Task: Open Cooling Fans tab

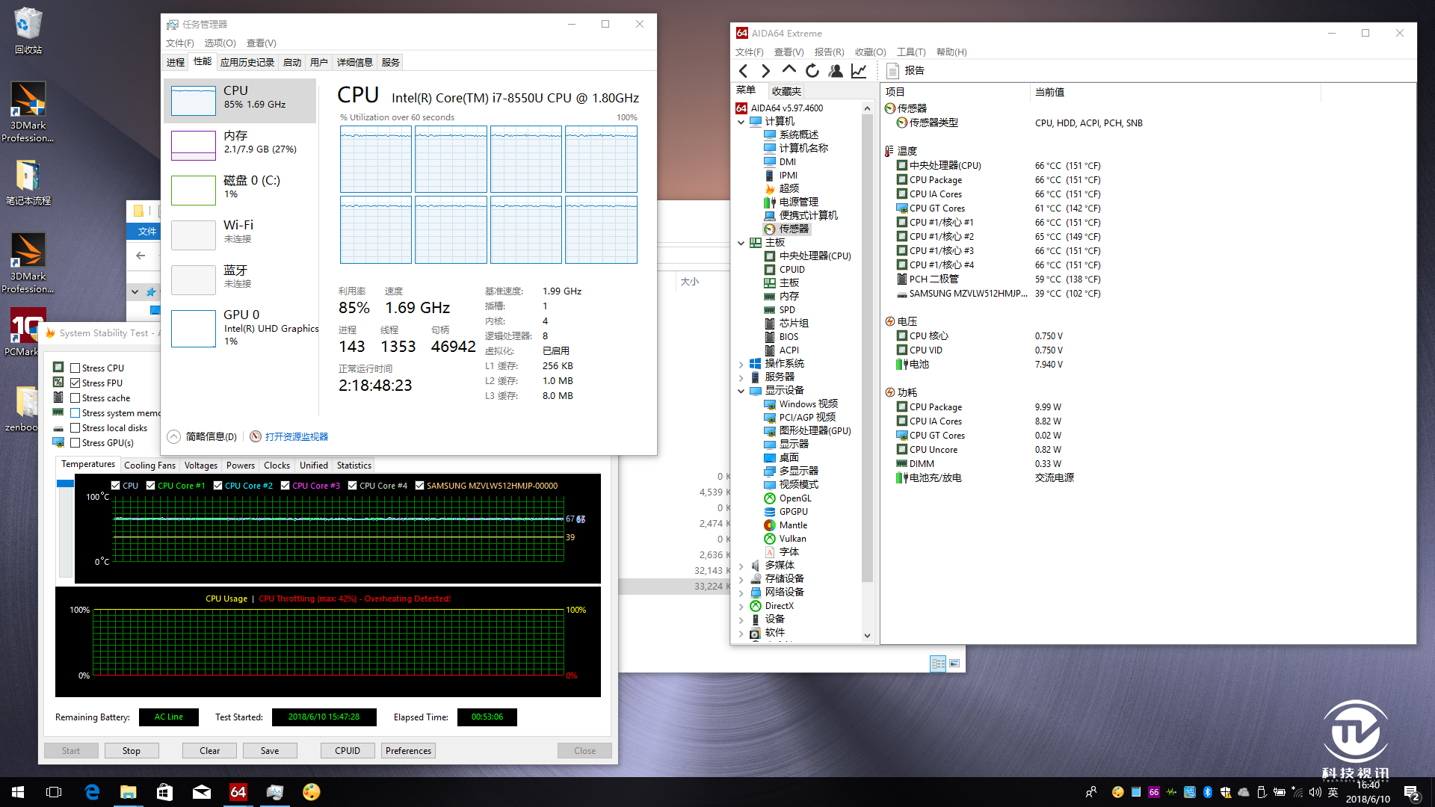Action: (149, 465)
